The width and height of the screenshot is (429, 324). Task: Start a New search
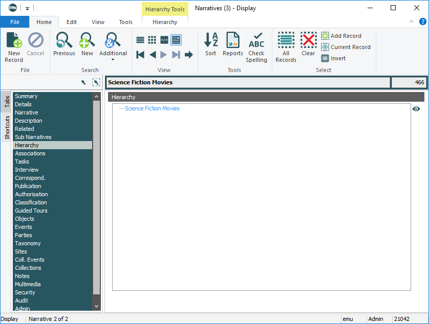88,44
